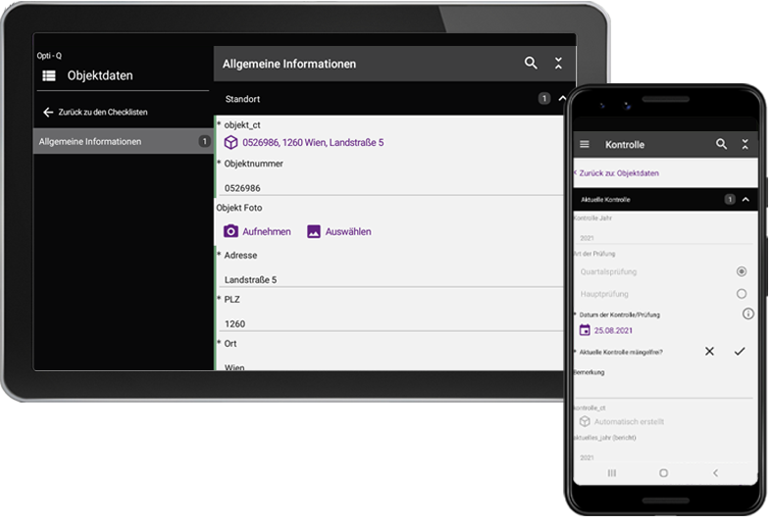Collapse all sections in Allgemeine Informationen header

point(558,63)
